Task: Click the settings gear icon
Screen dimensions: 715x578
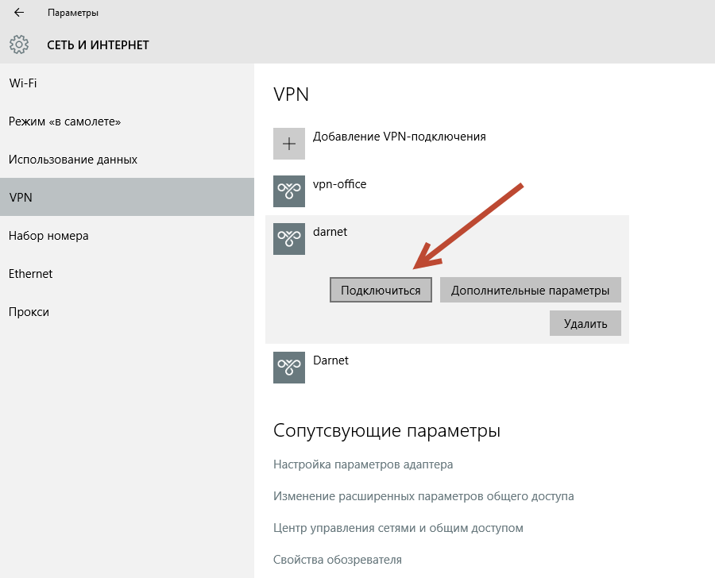Action: 19,45
